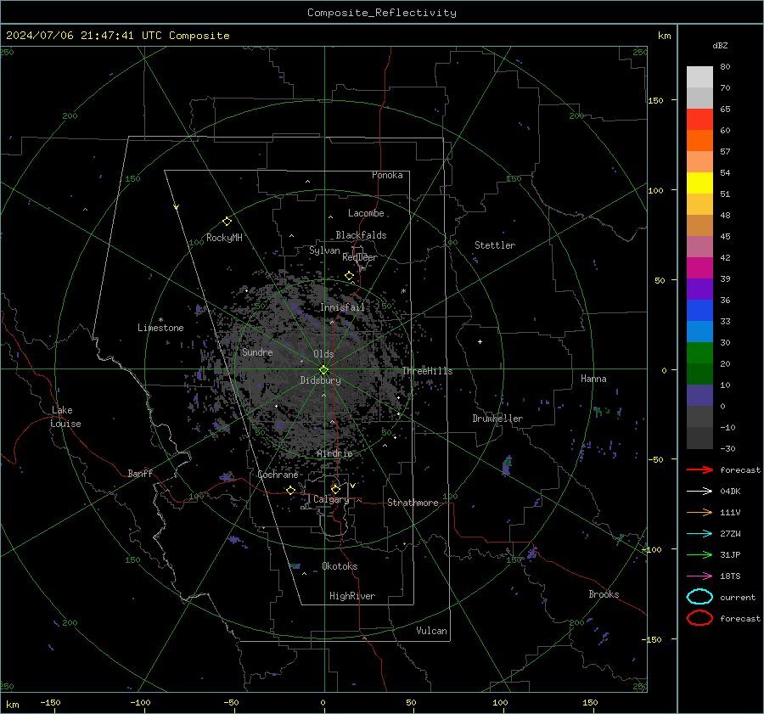Select the pink 45 dBZ color swatch
This screenshot has width=764, height=714.
click(699, 246)
